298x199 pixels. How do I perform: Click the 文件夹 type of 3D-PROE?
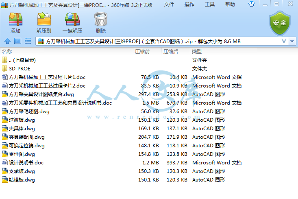click(x=199, y=69)
